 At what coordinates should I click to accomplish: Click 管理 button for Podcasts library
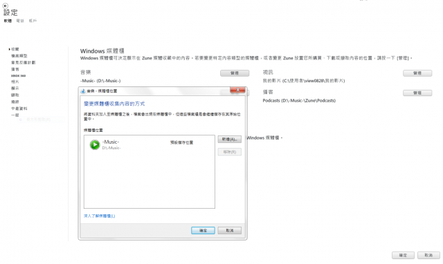pos(417,93)
